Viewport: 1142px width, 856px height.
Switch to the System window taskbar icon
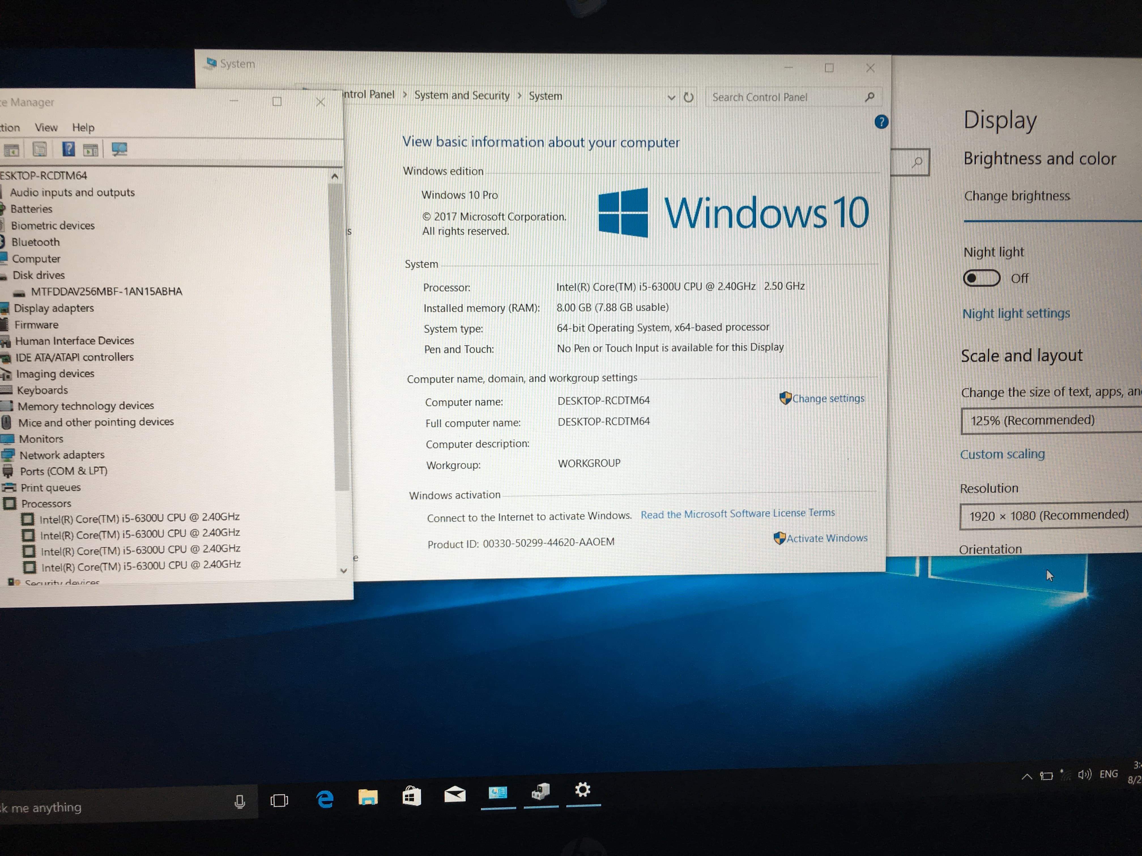[x=498, y=793]
